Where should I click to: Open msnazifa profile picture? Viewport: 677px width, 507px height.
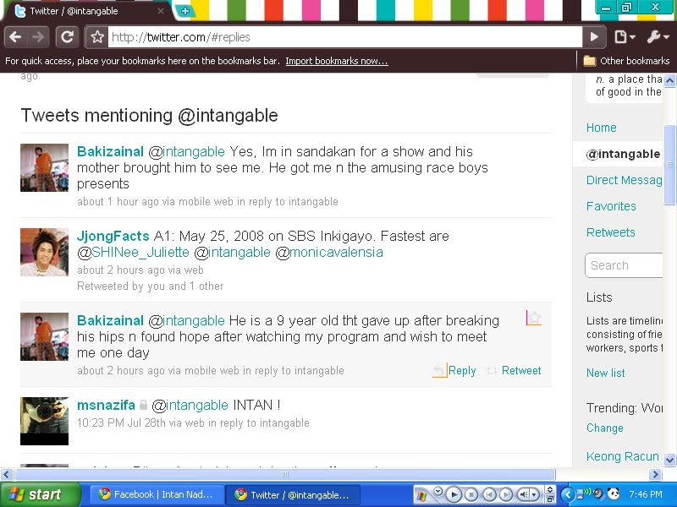pos(45,421)
